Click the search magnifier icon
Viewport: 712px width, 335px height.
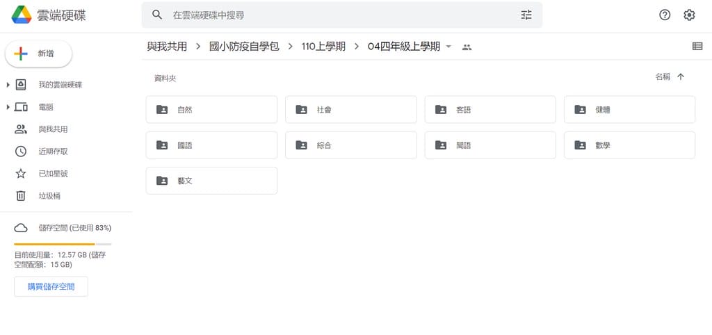coord(157,15)
